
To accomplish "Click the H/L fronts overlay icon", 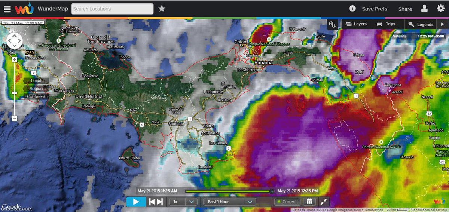I will pyautogui.click(x=332, y=24).
